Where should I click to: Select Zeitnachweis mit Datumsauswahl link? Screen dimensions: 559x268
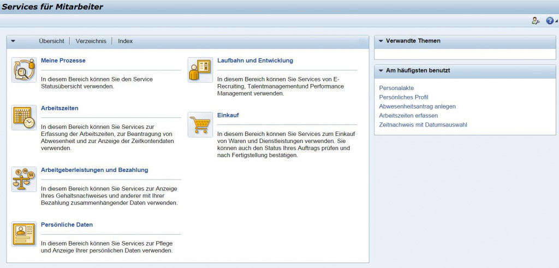[423, 125]
